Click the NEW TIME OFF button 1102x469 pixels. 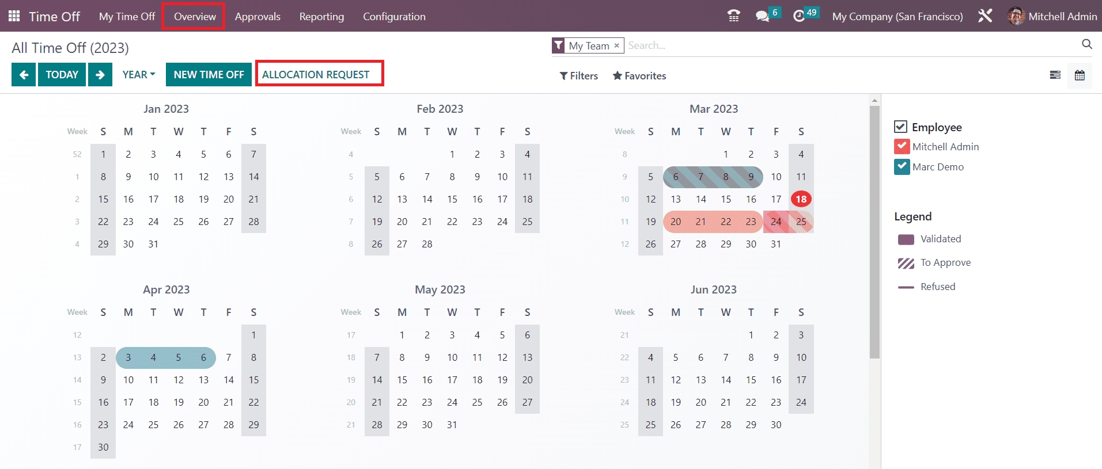coord(209,75)
